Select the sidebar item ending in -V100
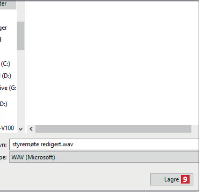 (7, 128)
